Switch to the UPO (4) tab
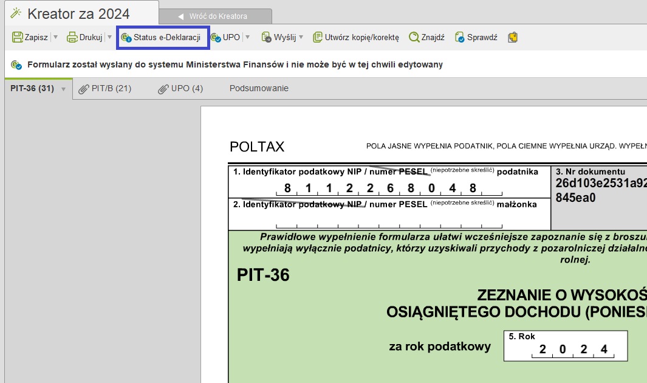 tap(181, 89)
